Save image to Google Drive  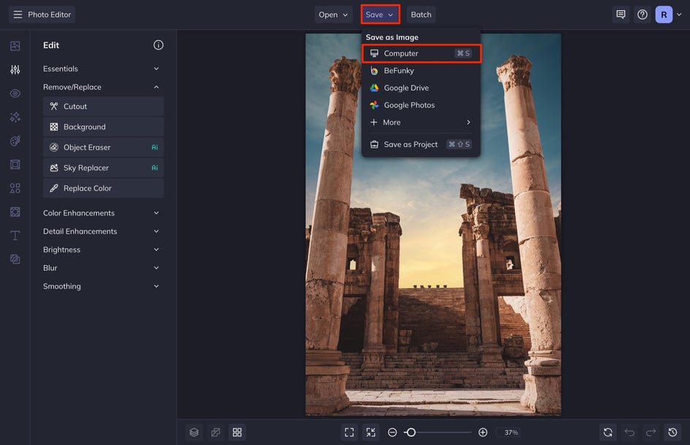pos(421,88)
